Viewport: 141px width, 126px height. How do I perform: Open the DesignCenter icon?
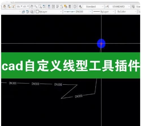[53, 7]
